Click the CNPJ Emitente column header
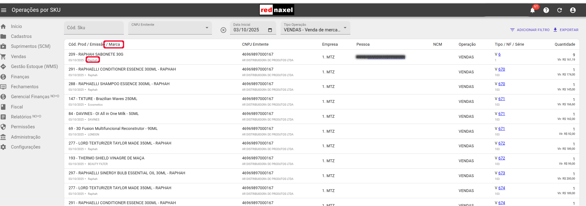Image resolution: width=586 pixels, height=206 pixels. [255, 44]
